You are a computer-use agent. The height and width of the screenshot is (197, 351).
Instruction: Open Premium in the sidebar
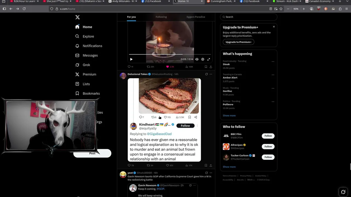click(x=86, y=74)
